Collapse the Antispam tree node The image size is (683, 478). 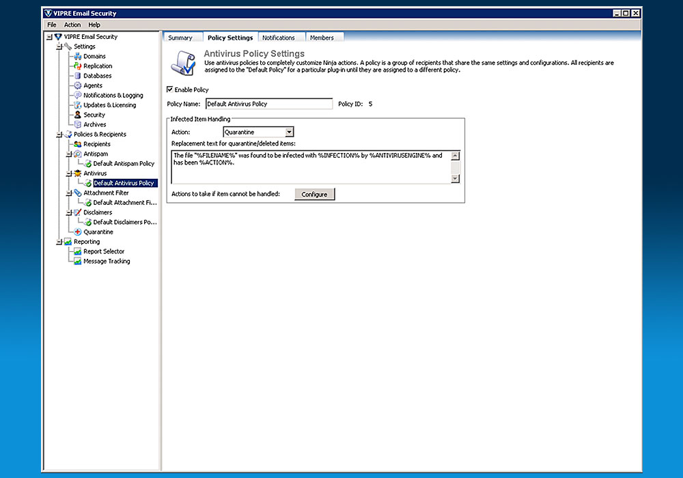point(69,154)
